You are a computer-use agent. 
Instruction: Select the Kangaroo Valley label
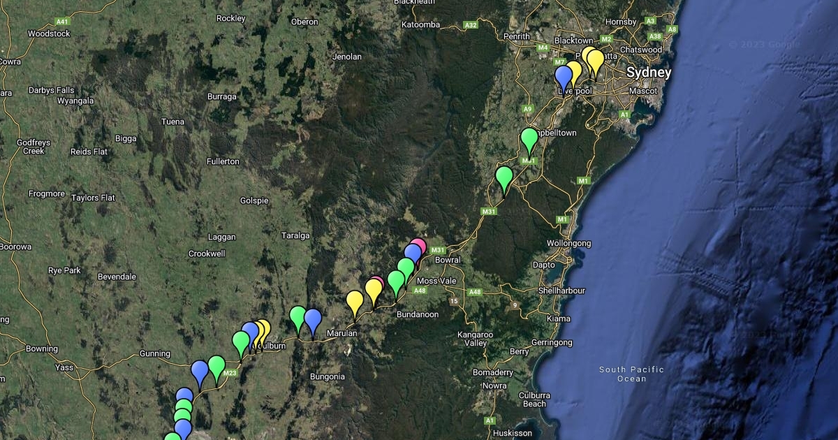coord(476,339)
